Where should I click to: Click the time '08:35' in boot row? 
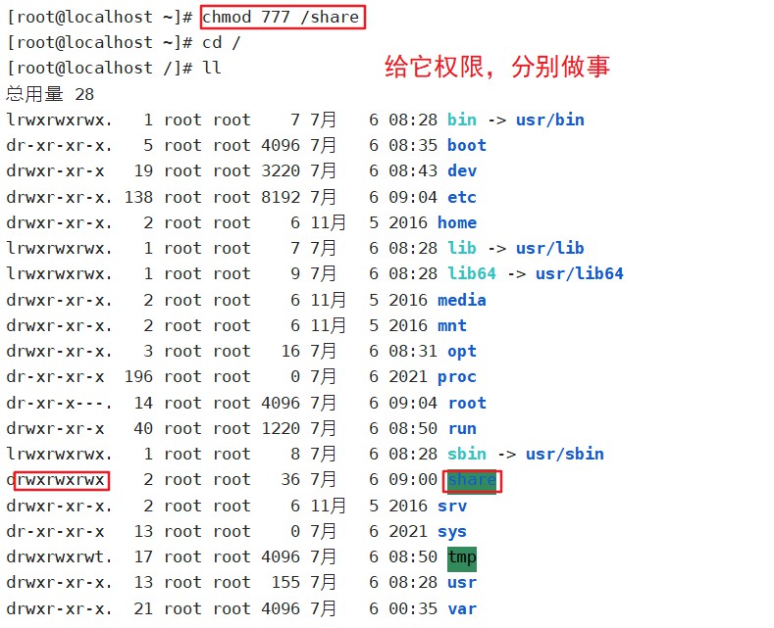413,145
